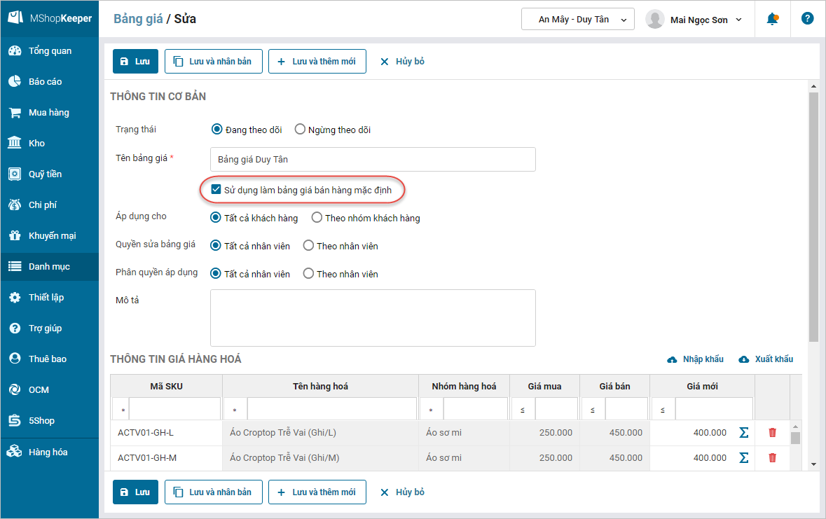Screen dimensions: 826x519
Task: Click Nhập khẩu import link
Action: pyautogui.click(x=696, y=359)
